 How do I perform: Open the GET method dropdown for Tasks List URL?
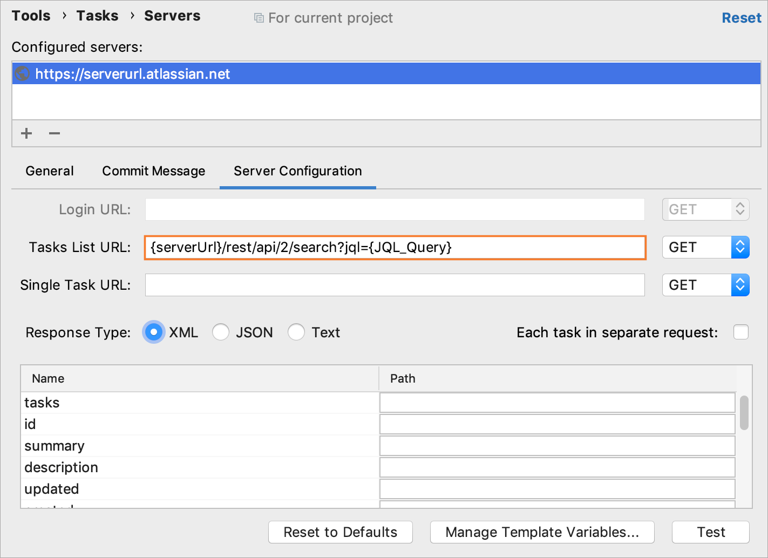tap(740, 247)
